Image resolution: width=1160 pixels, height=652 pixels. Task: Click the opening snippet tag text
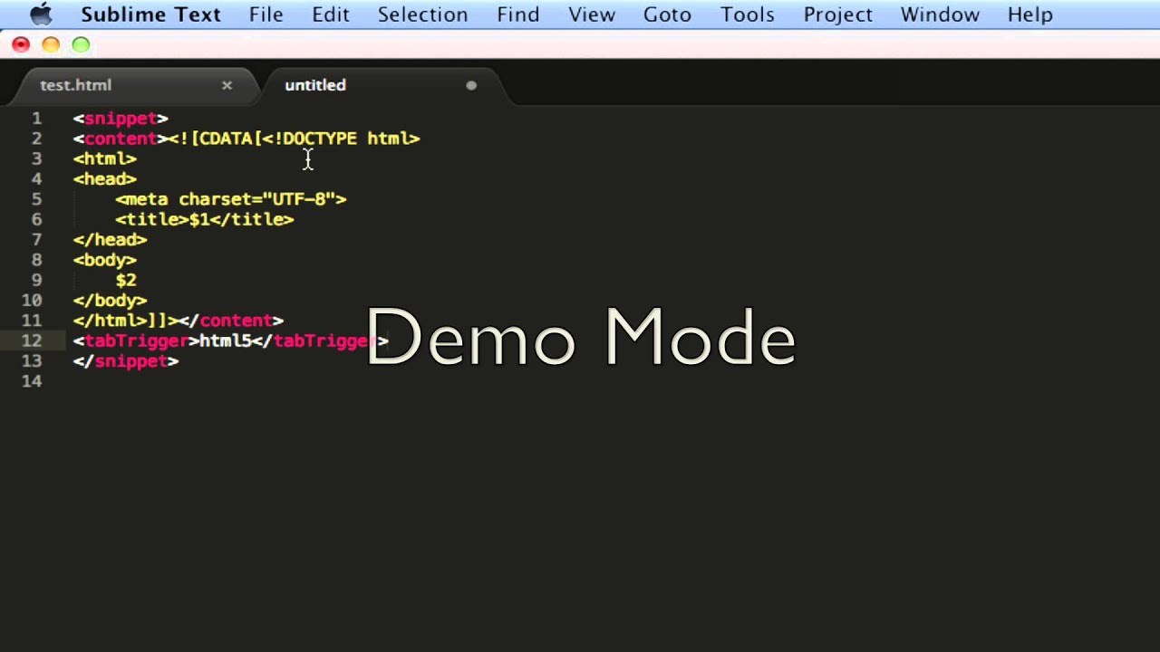click(x=121, y=119)
